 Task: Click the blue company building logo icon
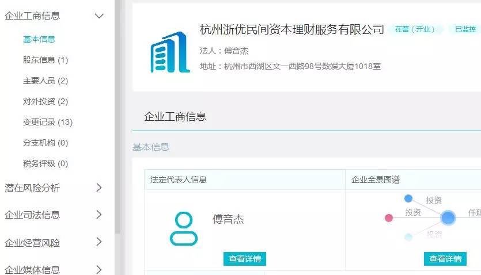[x=171, y=52]
